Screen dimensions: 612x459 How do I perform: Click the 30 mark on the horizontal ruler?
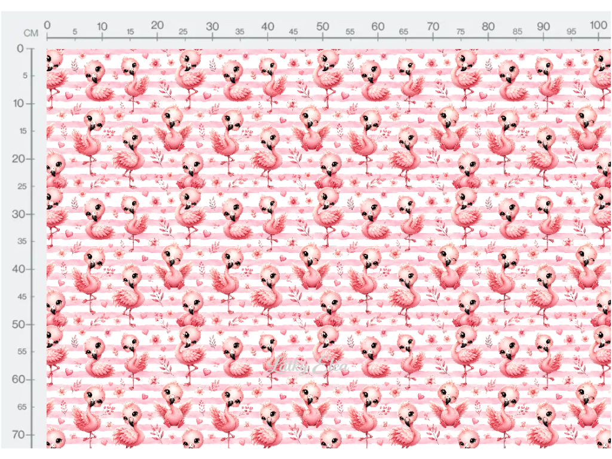[212, 26]
